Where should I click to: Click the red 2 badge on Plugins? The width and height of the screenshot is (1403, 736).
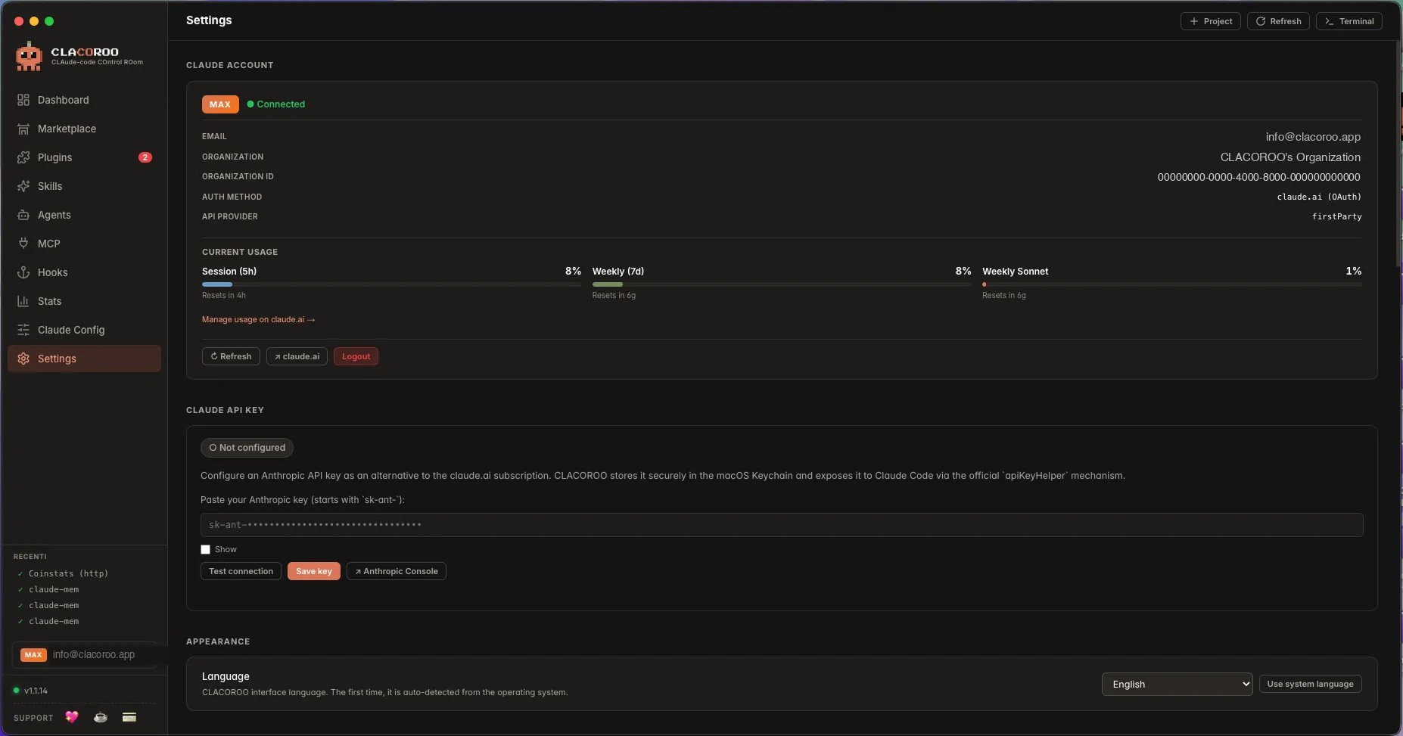click(145, 157)
